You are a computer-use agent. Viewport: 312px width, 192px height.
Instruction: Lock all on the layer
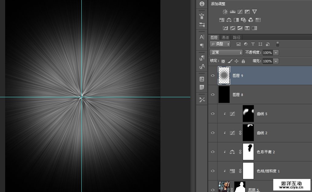(243, 61)
